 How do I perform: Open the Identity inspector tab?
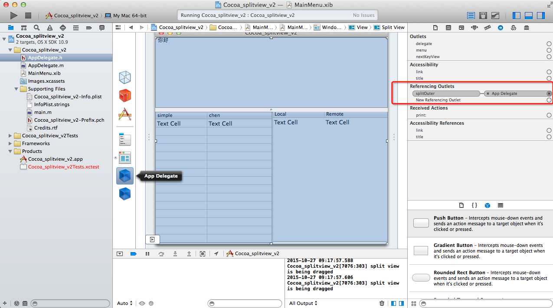pyautogui.click(x=461, y=28)
